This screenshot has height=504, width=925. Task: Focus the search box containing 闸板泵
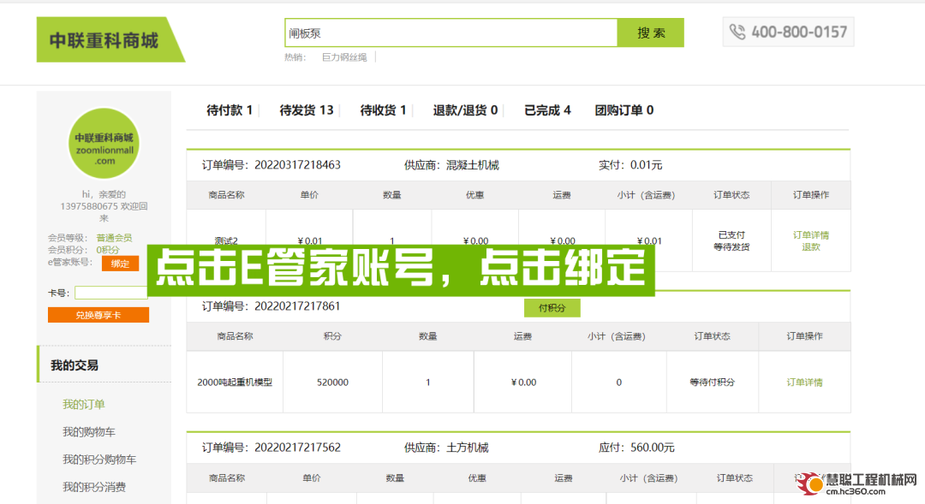[x=451, y=33]
